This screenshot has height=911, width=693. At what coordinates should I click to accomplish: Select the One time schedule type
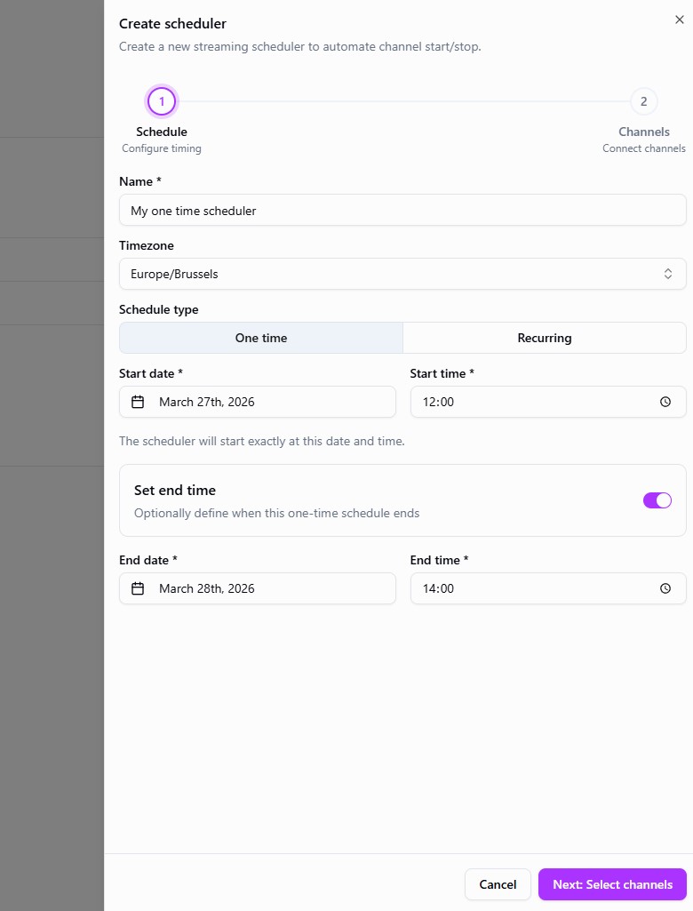[261, 338]
